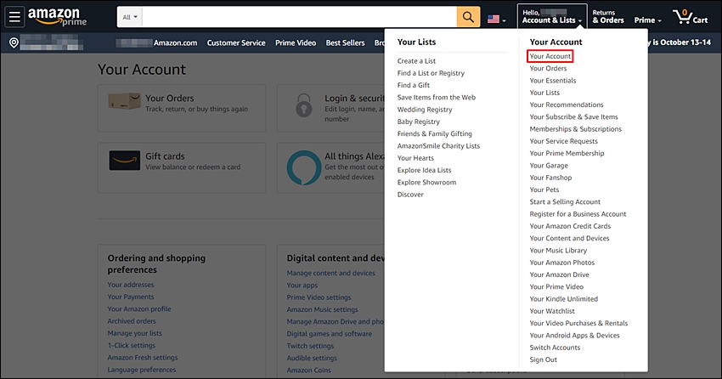The width and height of the screenshot is (722, 379).
Task: Open Your Amazon Credit Cards
Action: point(570,226)
